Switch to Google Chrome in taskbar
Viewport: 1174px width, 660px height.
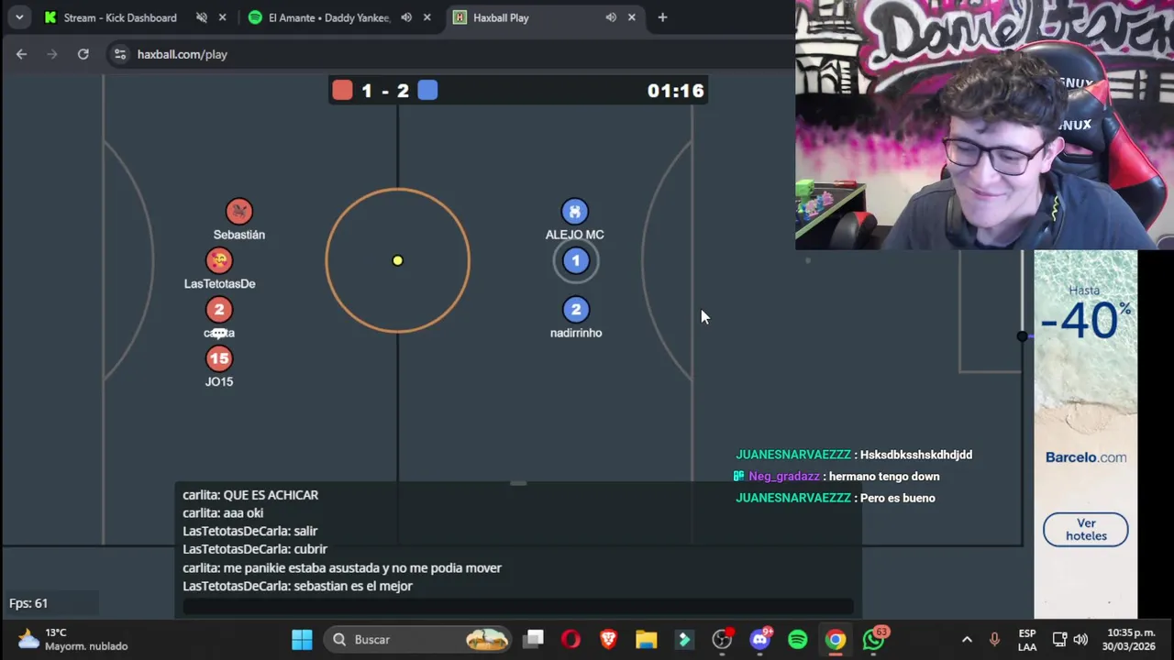pyautogui.click(x=836, y=640)
